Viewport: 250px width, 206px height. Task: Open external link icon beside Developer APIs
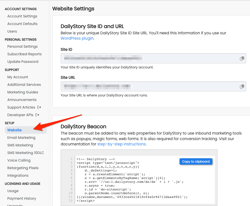coord(37,115)
